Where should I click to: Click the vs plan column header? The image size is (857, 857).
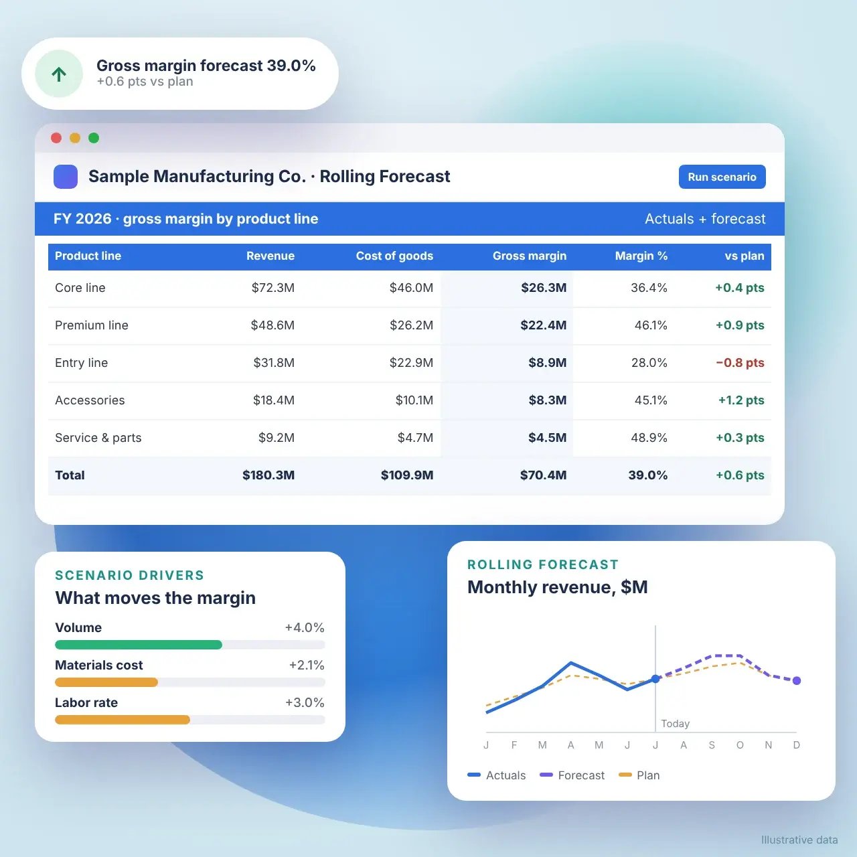[745, 256]
